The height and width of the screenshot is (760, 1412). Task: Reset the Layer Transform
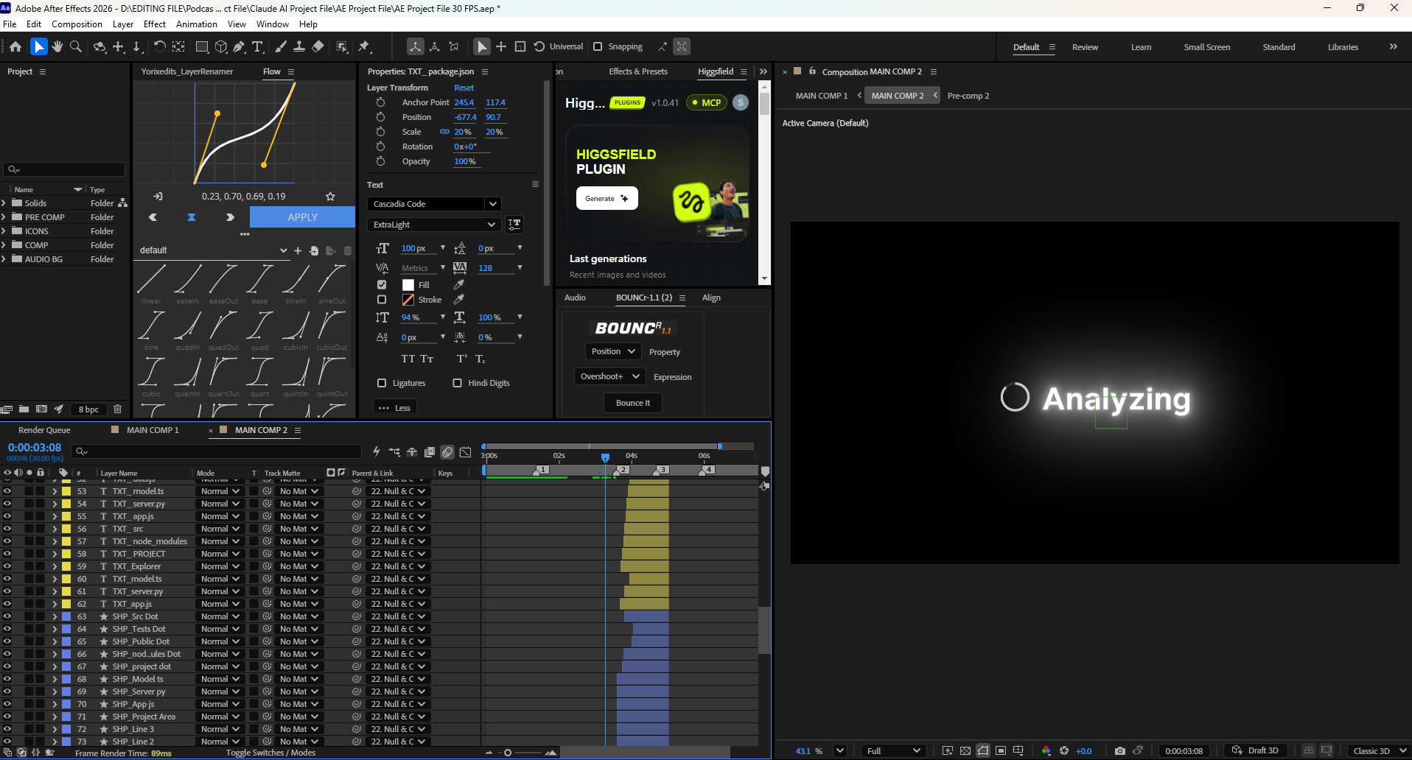click(x=464, y=88)
